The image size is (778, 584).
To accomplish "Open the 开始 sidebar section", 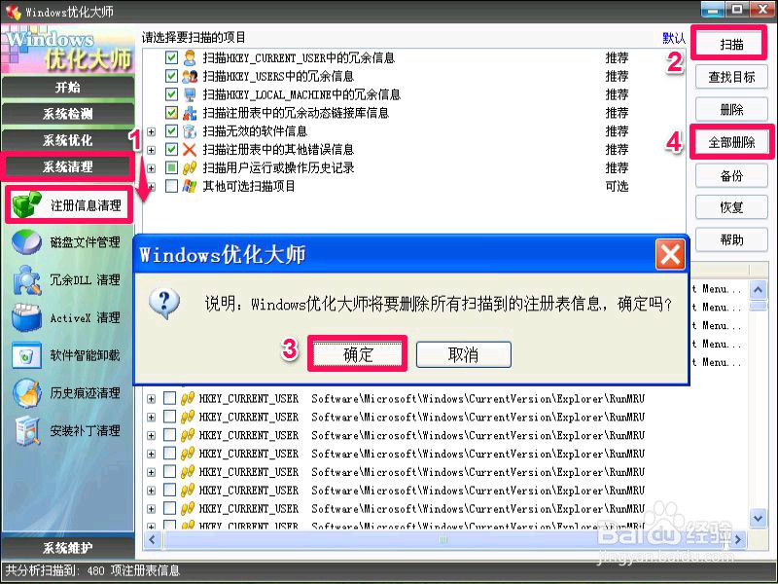I will click(68, 88).
